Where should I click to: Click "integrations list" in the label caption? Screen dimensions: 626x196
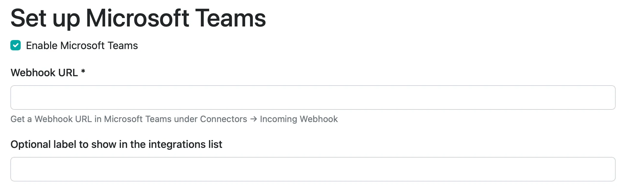click(185, 144)
